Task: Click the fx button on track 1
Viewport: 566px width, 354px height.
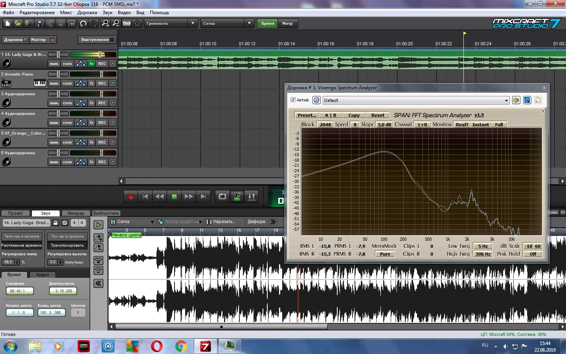Action: (92, 63)
